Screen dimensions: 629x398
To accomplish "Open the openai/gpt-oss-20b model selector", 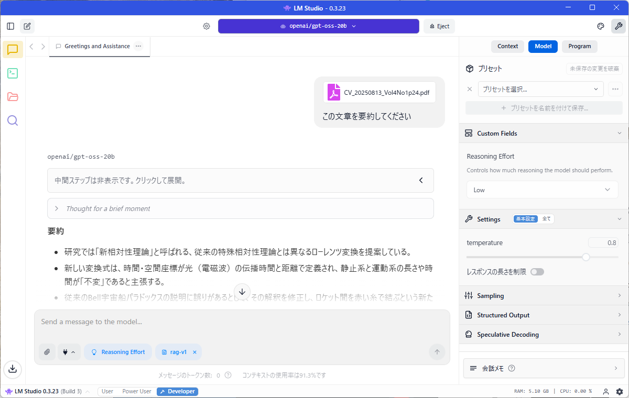I will tap(318, 26).
